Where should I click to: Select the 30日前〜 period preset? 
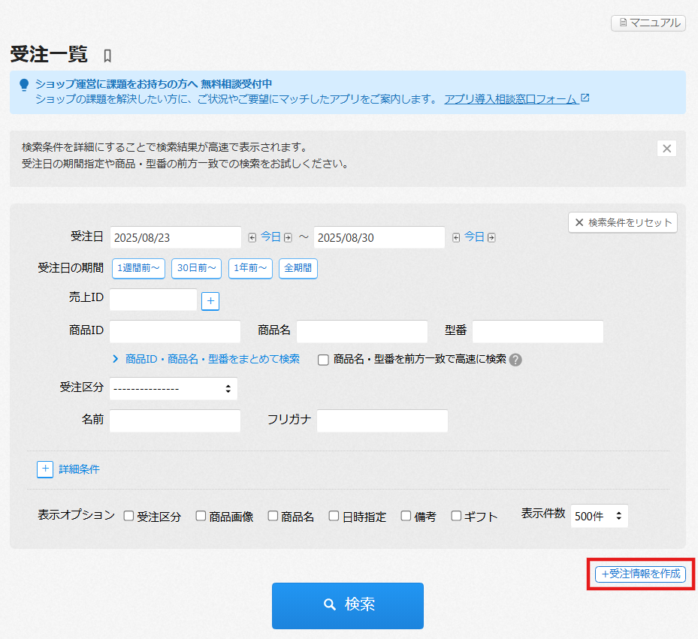196,268
